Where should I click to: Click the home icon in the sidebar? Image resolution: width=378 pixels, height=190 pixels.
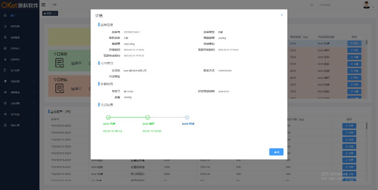point(5,15)
